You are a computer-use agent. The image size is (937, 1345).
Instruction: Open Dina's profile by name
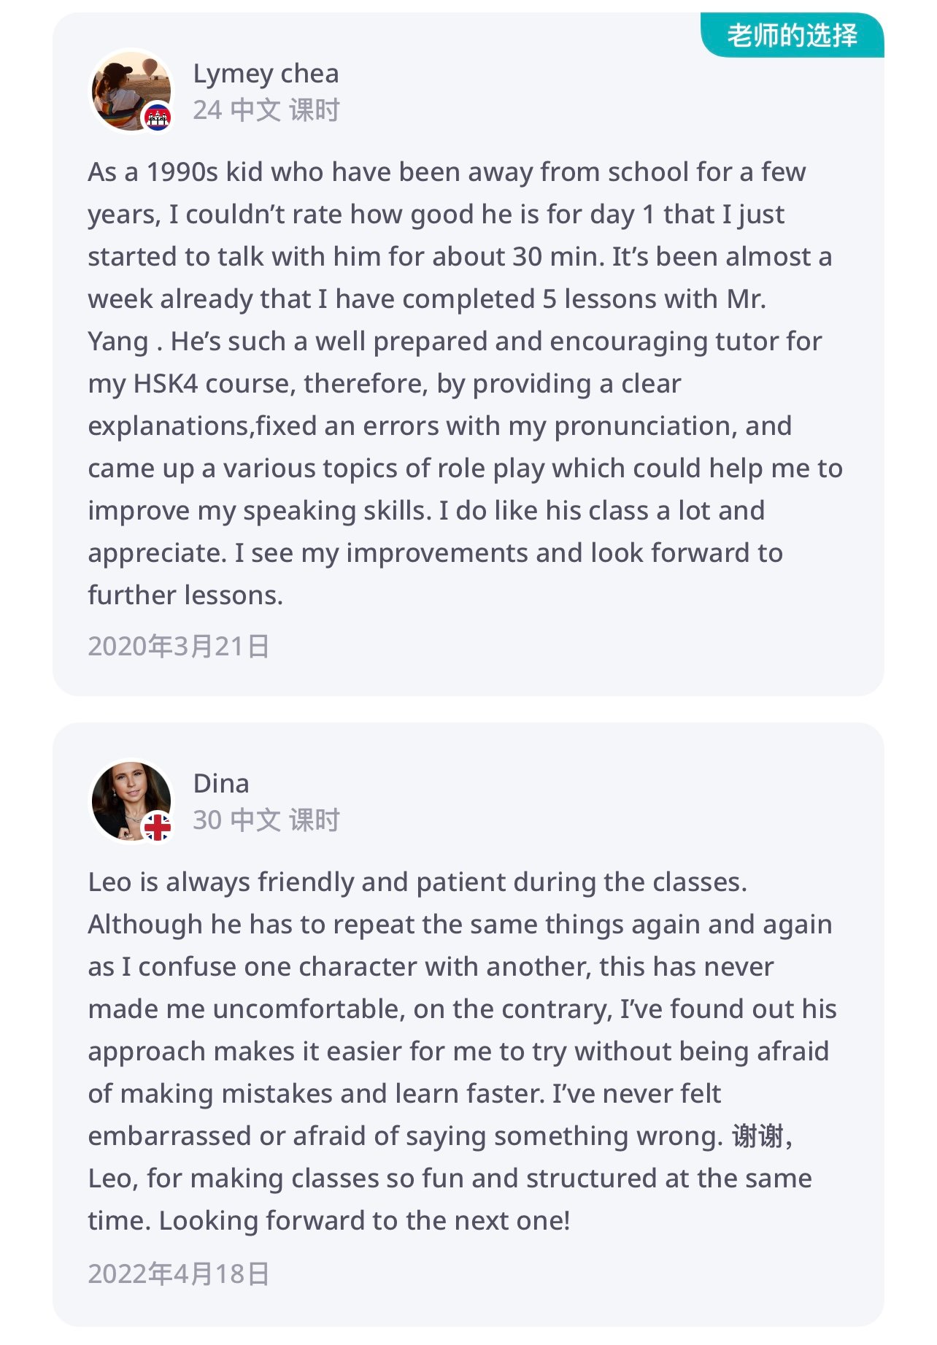[x=221, y=783]
